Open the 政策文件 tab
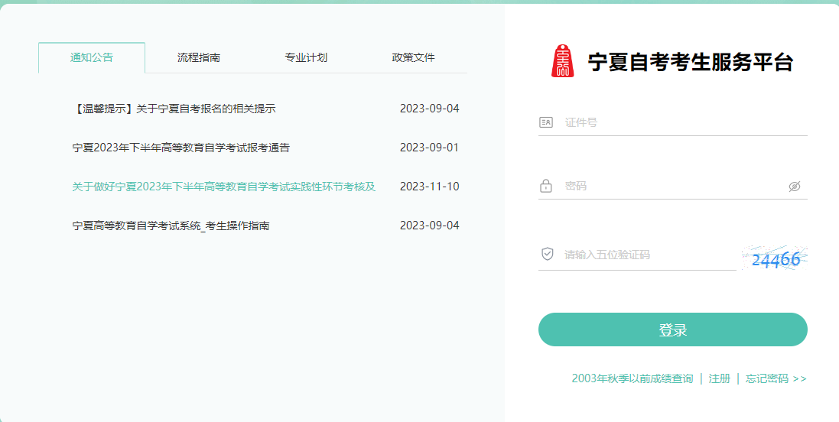The width and height of the screenshot is (839, 422). (x=413, y=58)
